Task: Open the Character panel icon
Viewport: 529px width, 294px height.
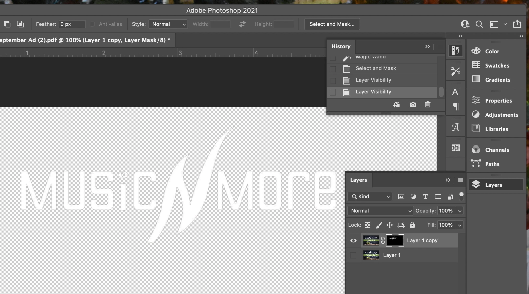Action: tap(456, 92)
